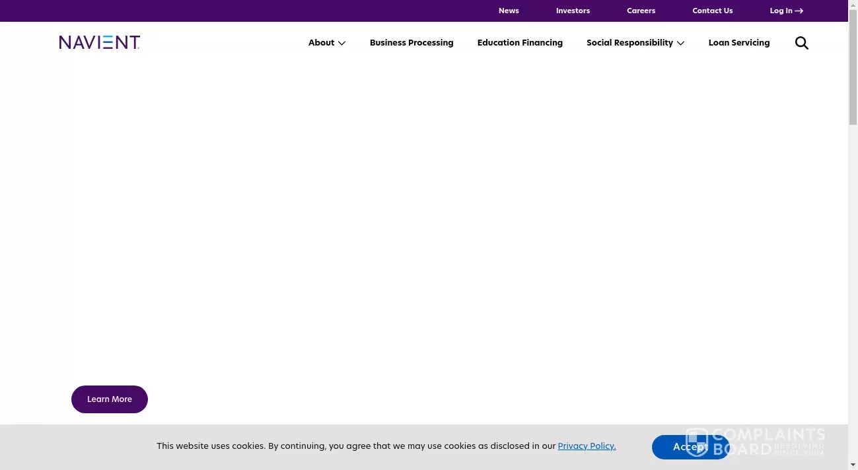Viewport: 858px width, 470px height.
Task: Open the About menu
Action: click(x=321, y=42)
